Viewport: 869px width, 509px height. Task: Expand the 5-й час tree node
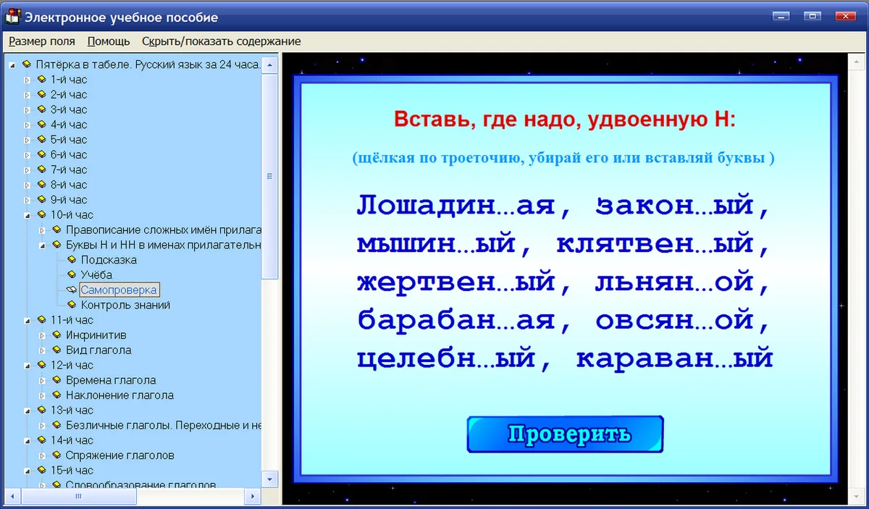click(x=28, y=140)
